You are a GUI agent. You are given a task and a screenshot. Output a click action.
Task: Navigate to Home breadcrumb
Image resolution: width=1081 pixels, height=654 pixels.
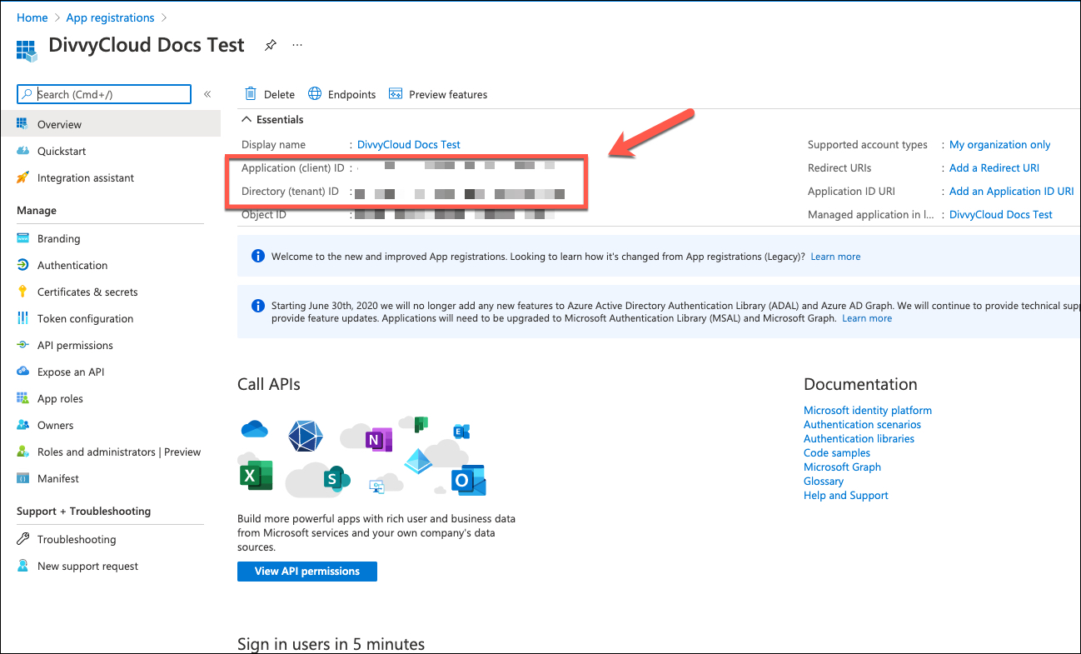click(x=32, y=17)
